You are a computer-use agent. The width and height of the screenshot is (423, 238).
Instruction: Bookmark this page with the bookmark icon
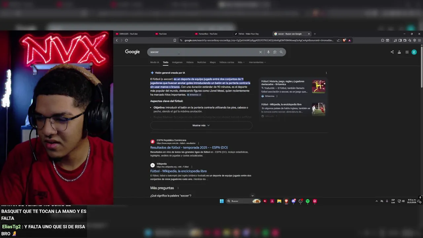[175, 40]
